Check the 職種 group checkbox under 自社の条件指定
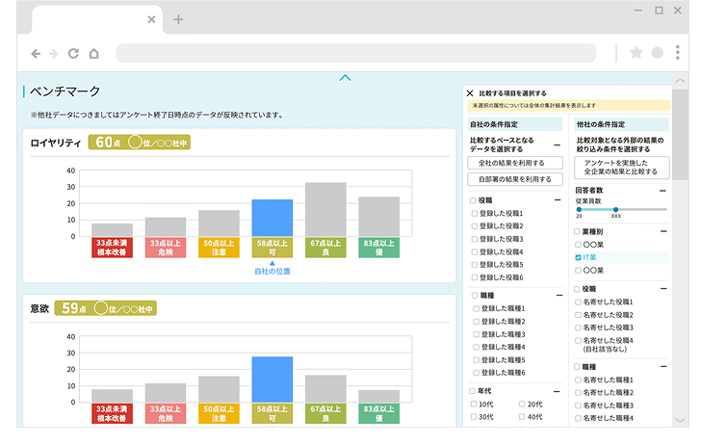Screen dimensions: 701x445 (475, 295)
